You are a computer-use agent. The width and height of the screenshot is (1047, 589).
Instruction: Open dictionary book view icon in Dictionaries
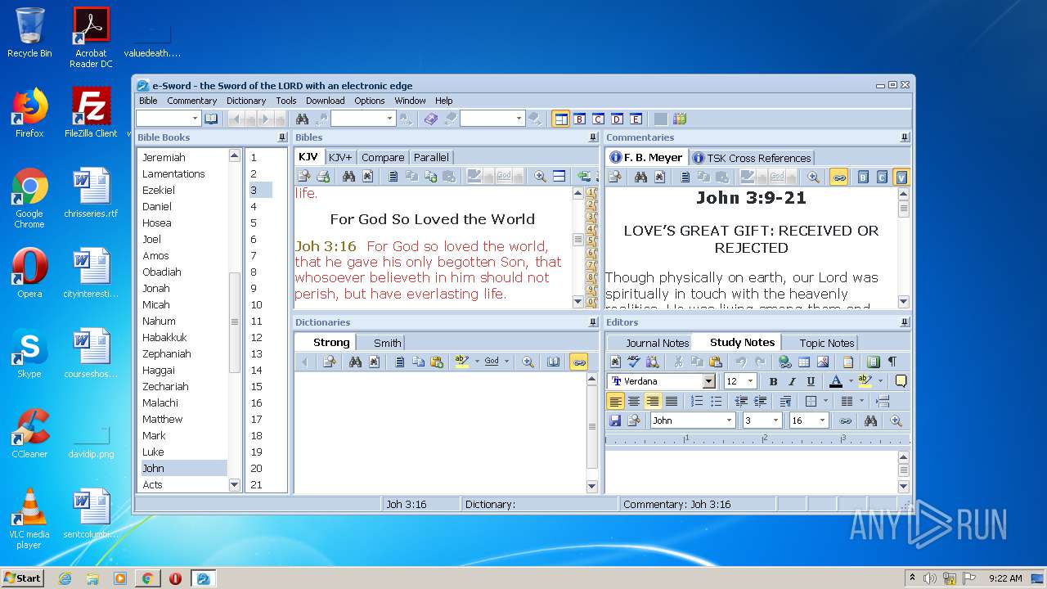point(554,362)
